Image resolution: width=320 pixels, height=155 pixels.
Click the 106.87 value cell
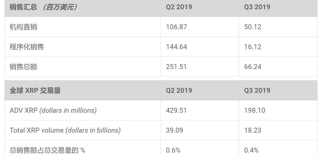pyautogui.click(x=176, y=27)
